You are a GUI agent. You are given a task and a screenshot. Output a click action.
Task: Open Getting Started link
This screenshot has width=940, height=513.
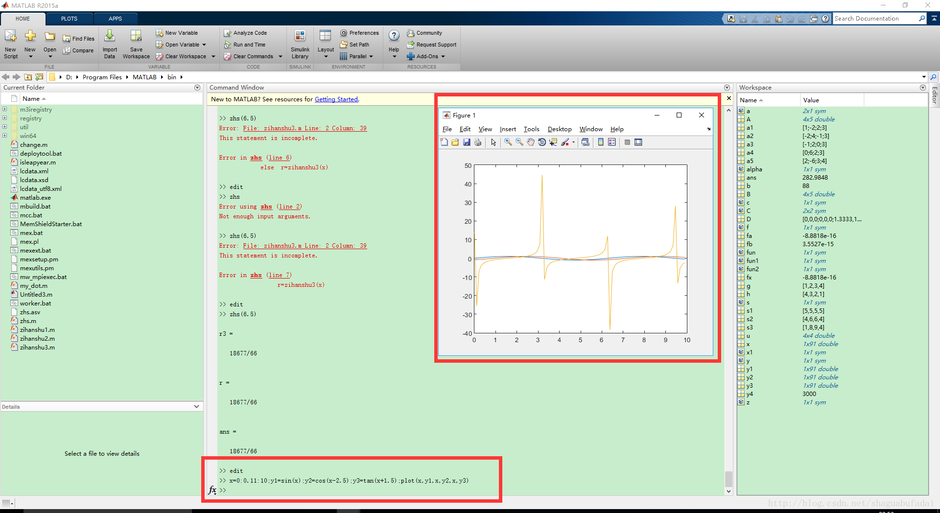pos(336,99)
